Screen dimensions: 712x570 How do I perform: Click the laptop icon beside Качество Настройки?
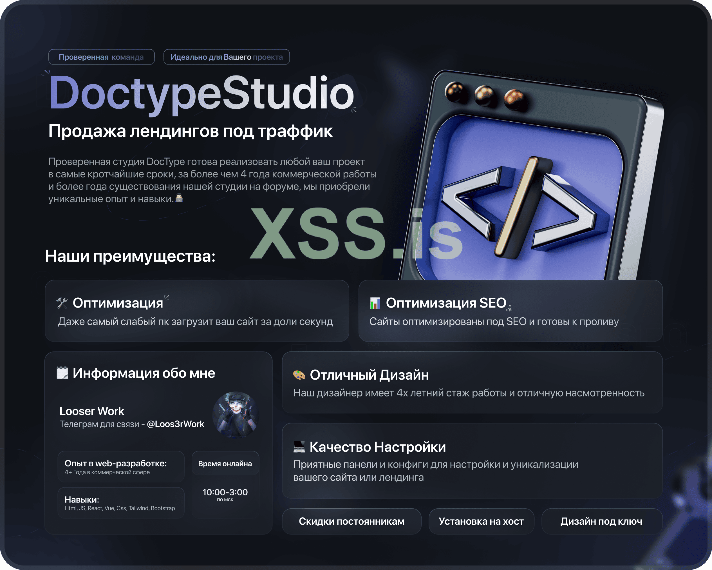299,447
